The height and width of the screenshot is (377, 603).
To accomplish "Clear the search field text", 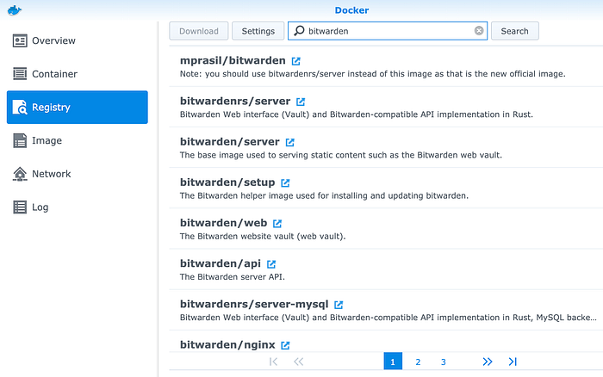I will (479, 31).
